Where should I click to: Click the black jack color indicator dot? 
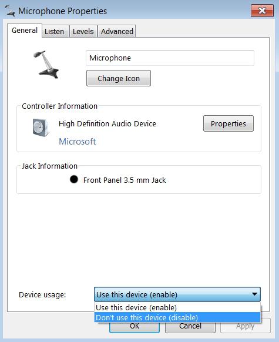tap(74, 179)
